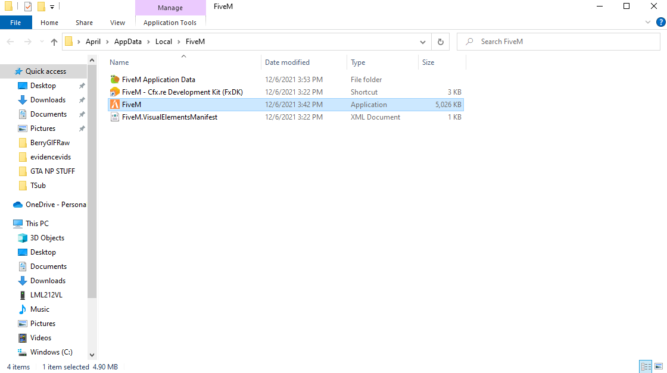The image size is (667, 373).
Task: Switch to the Home ribbon tab
Action: coord(49,23)
